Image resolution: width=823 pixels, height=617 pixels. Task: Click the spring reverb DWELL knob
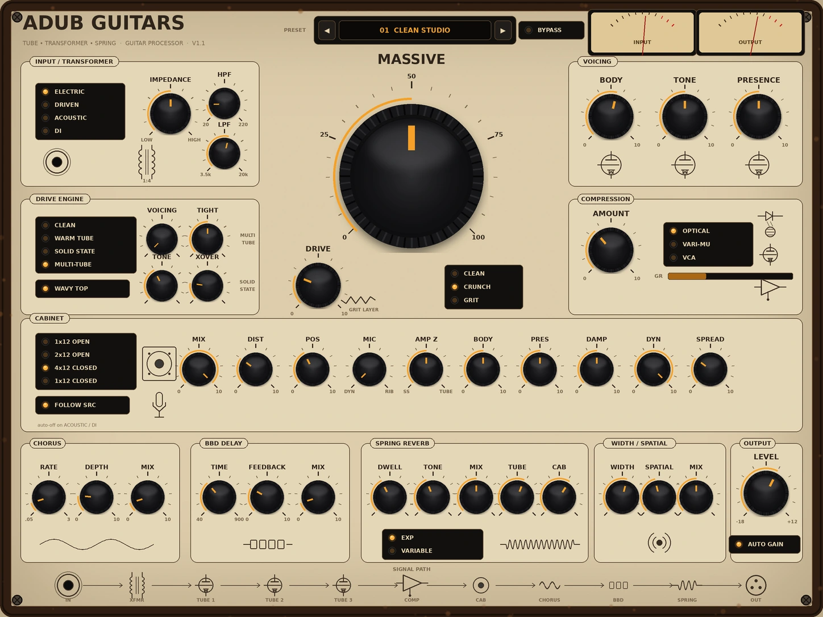[389, 497]
